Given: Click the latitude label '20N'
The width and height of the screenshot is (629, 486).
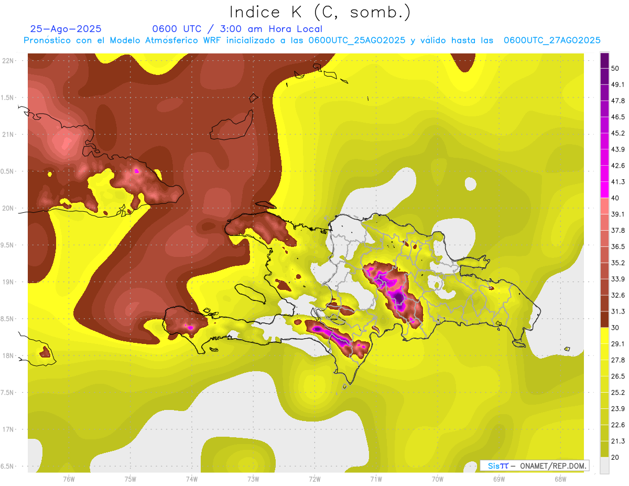Looking at the screenshot, I should [8, 208].
